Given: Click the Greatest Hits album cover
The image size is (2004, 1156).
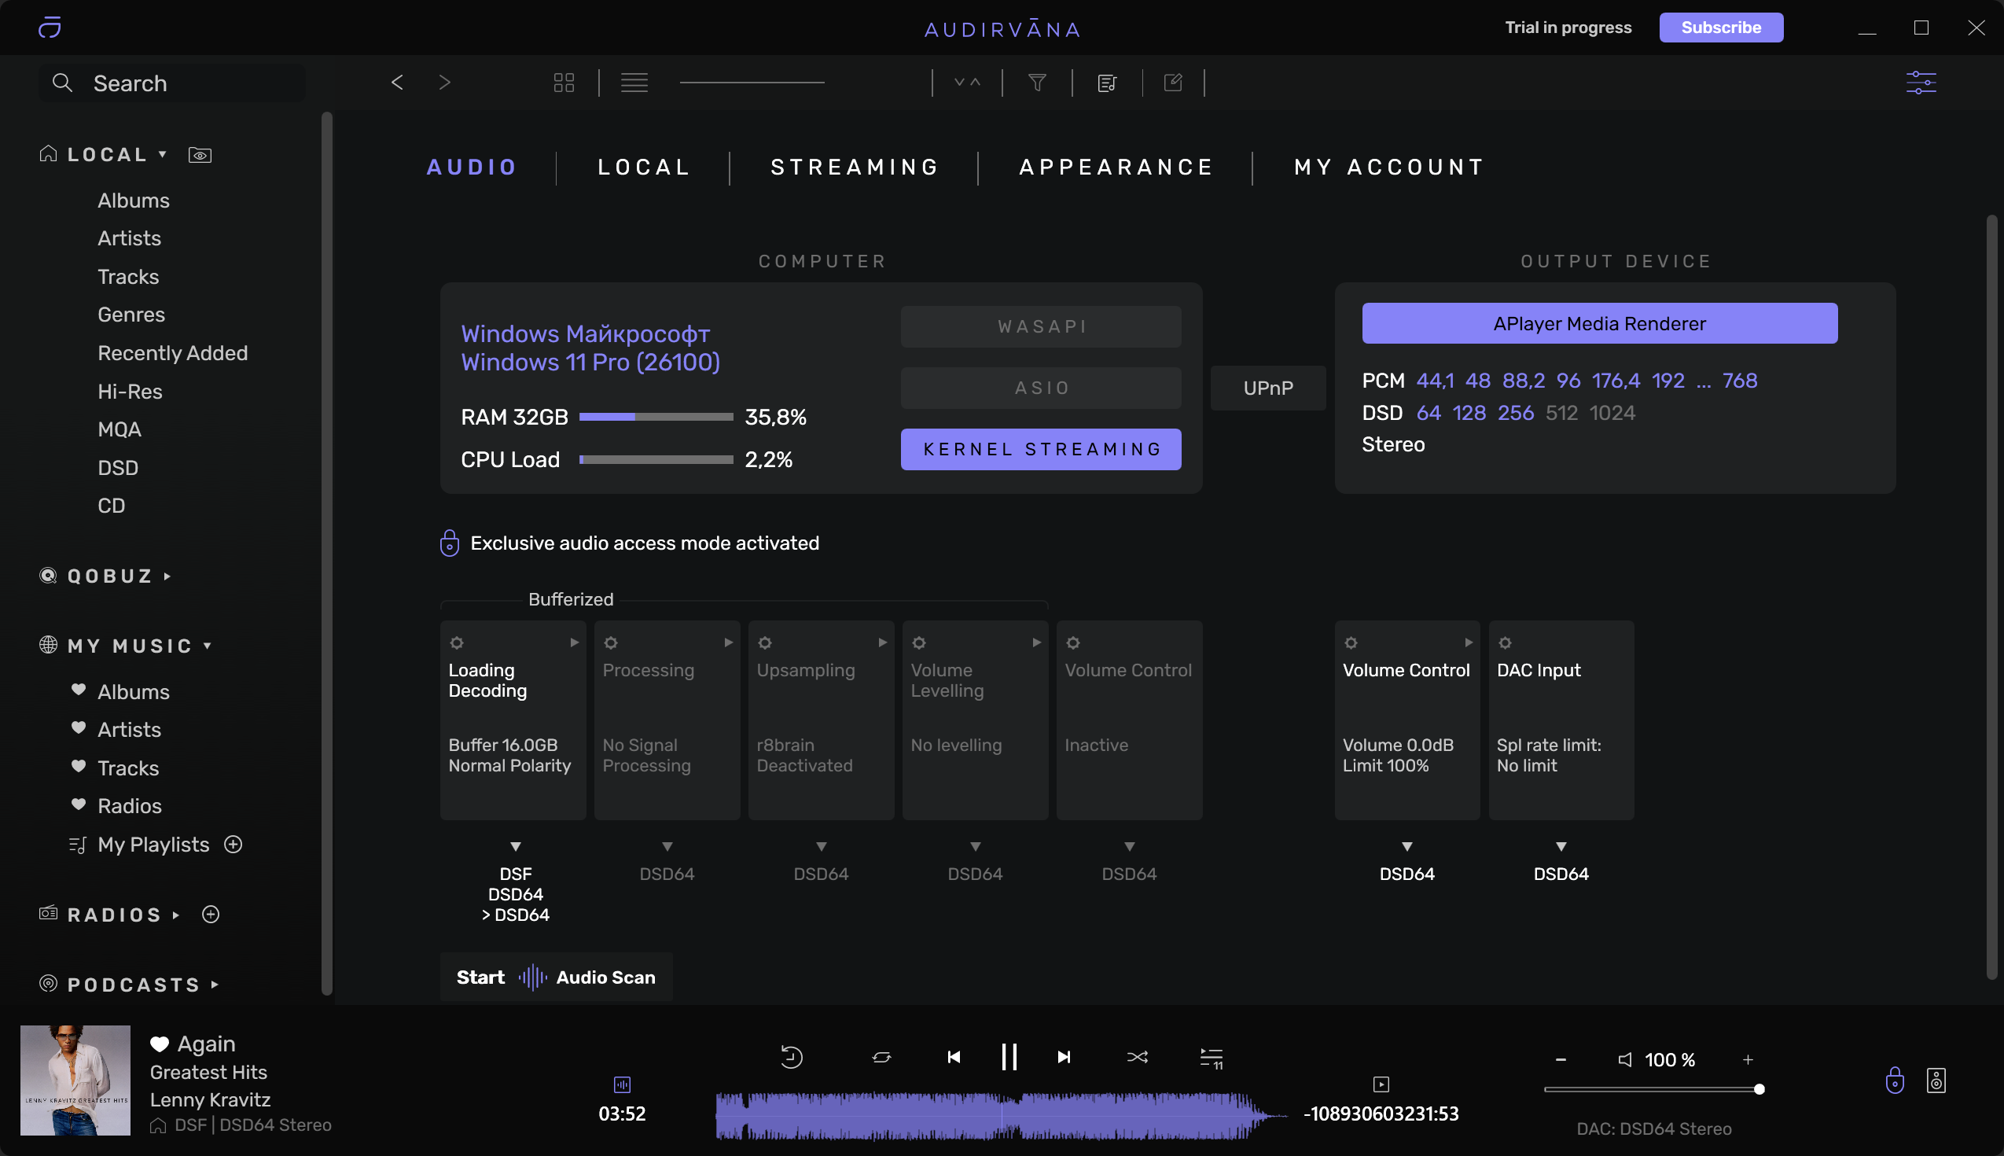Looking at the screenshot, I should click(75, 1080).
